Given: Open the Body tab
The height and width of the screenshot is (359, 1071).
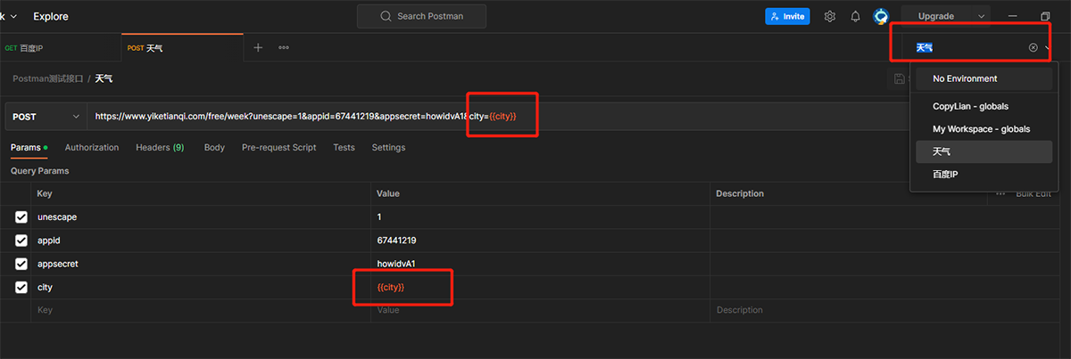Looking at the screenshot, I should (214, 147).
